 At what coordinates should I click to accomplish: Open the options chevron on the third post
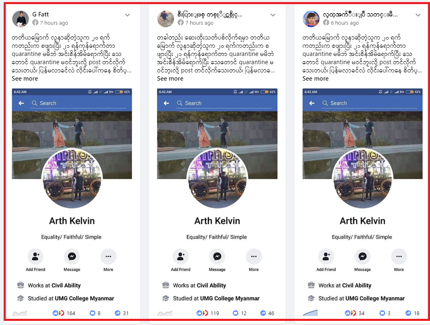(418, 15)
